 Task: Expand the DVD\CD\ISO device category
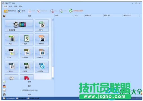point(30,90)
